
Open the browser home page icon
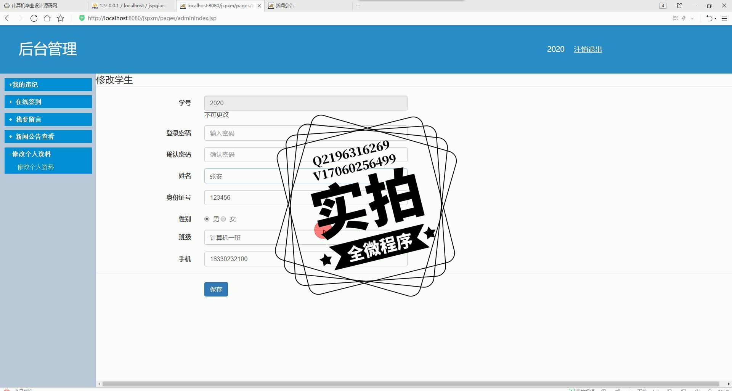[47, 18]
